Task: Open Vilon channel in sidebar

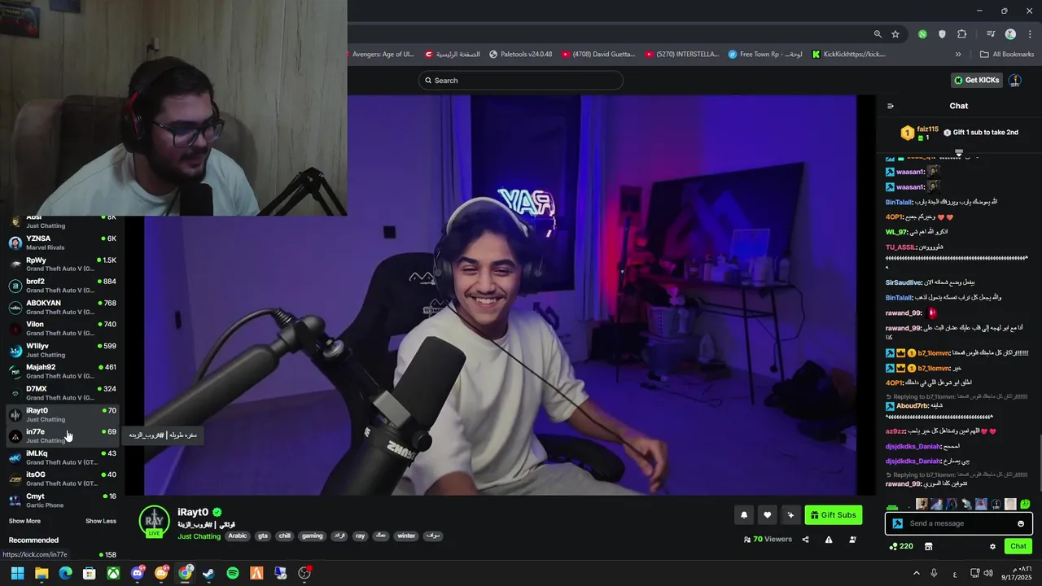Action: [62, 328]
